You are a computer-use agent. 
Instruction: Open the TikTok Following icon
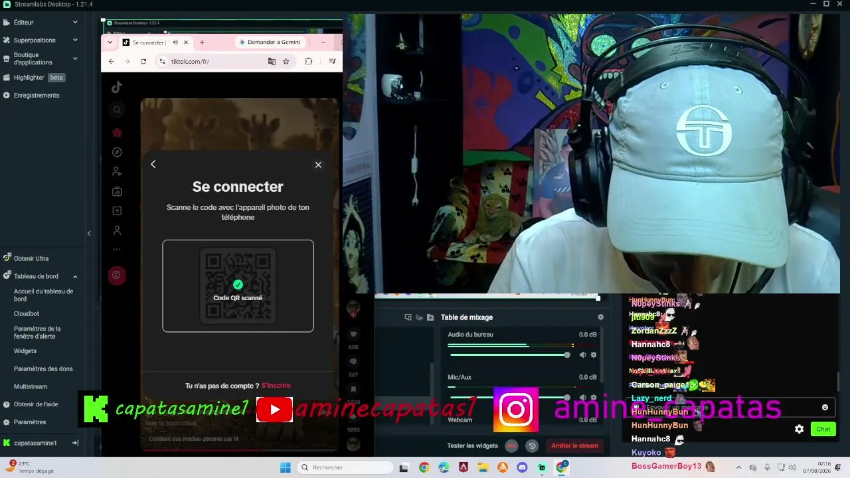[117, 171]
